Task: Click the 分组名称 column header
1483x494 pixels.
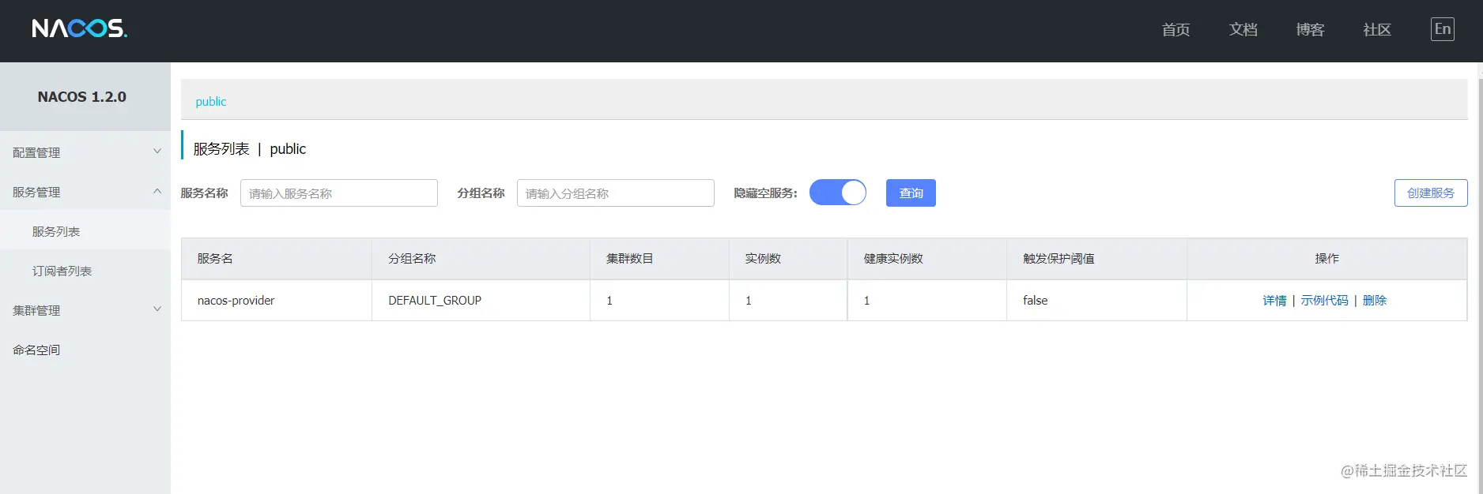Action: point(481,259)
